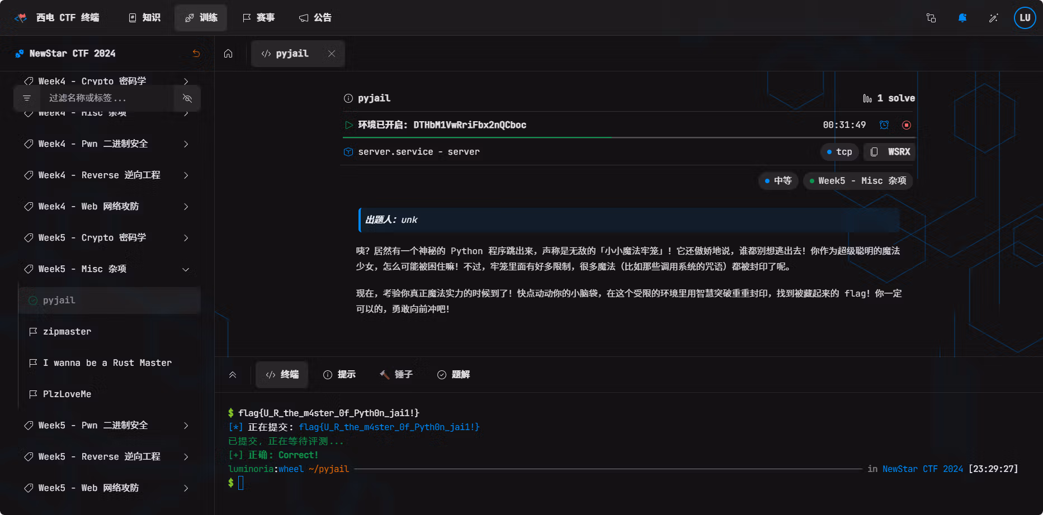Click the alarm clock icon to extend the environment time

(x=884, y=125)
